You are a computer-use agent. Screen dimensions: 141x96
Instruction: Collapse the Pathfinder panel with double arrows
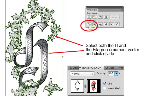(x=122, y=7)
